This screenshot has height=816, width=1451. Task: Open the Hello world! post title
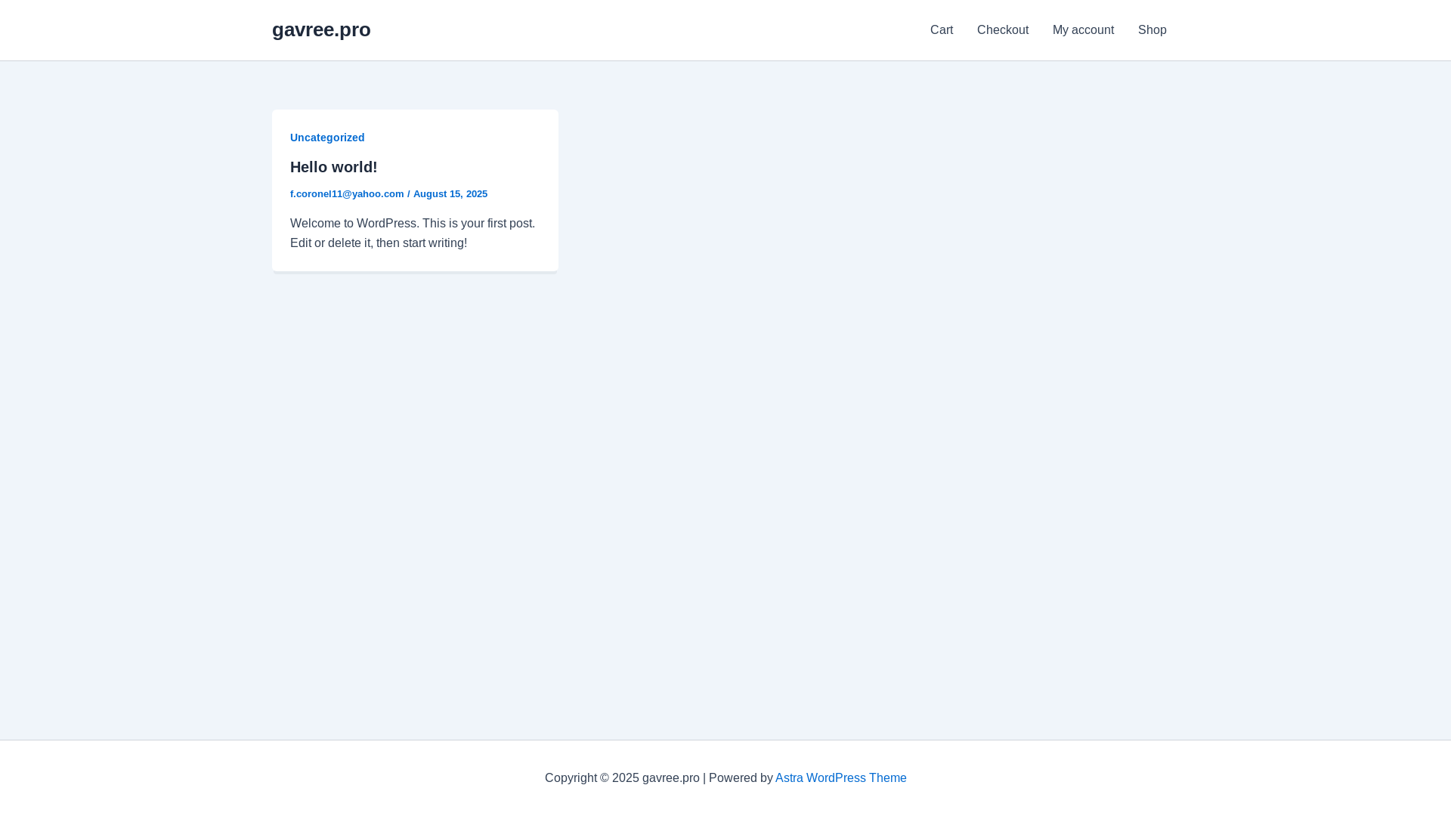[x=333, y=167]
